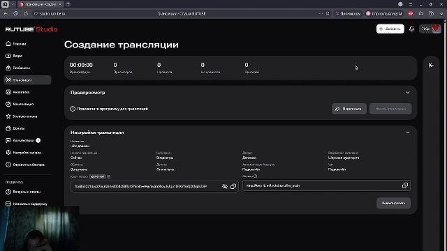Click the Переводы toolbar button

348,13
